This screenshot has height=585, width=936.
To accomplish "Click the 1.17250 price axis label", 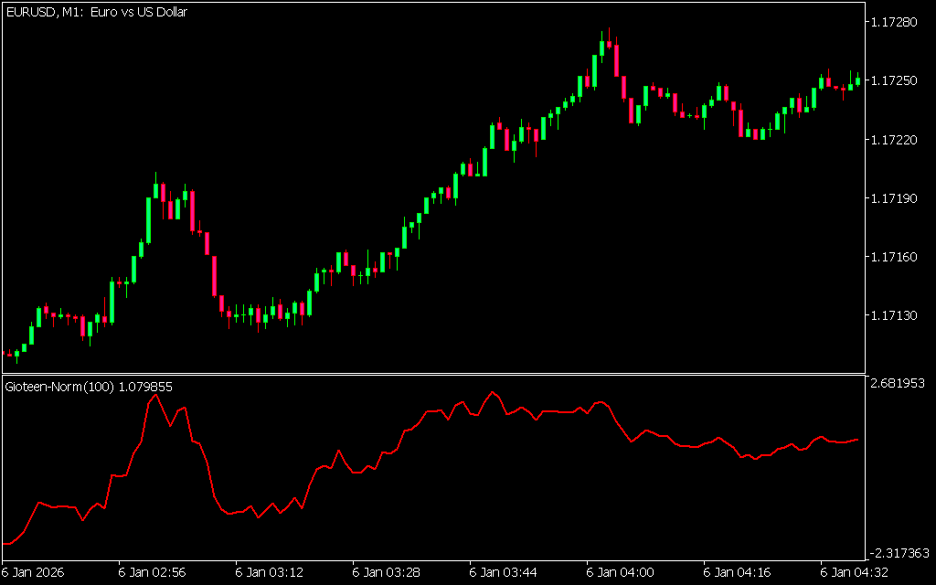I will (x=897, y=80).
